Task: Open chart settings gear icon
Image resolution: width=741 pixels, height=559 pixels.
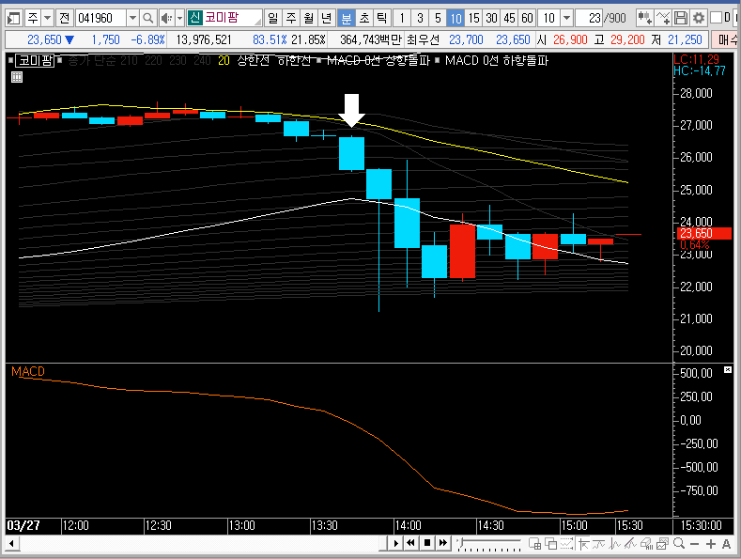Action: click(x=699, y=19)
